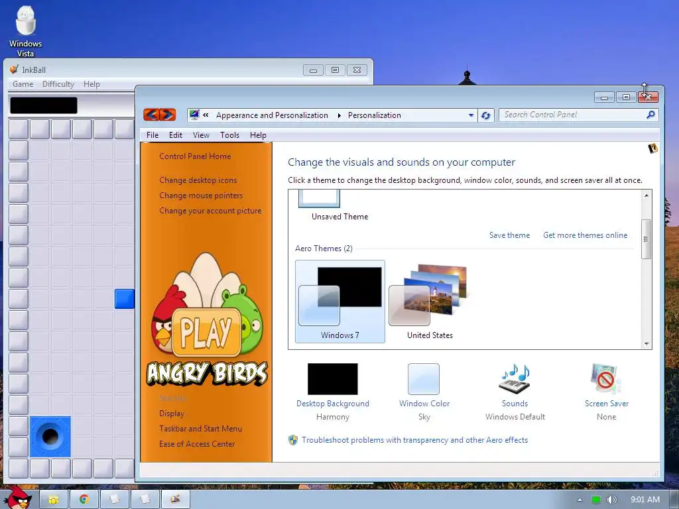Screen dimensions: 679x509
Task: Open the help icon in Personalization
Action: [652, 148]
